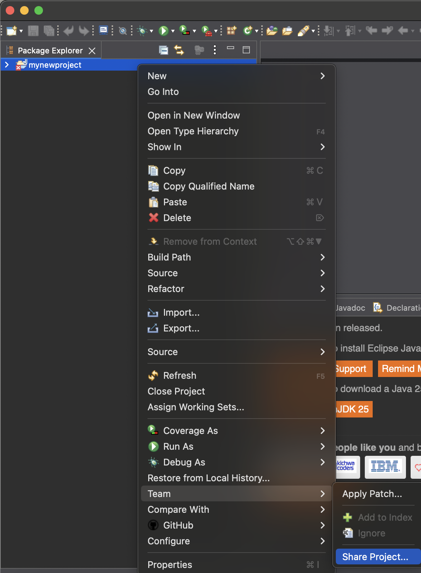Click the Skip All Breakpoints toolbar icon

coord(123,31)
